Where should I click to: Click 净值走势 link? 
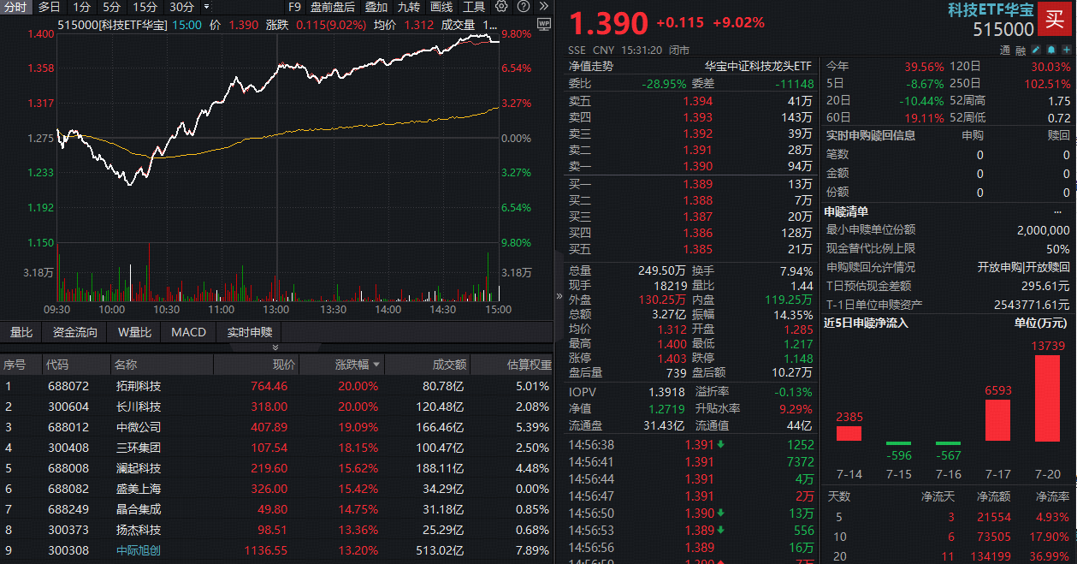pyautogui.click(x=591, y=66)
